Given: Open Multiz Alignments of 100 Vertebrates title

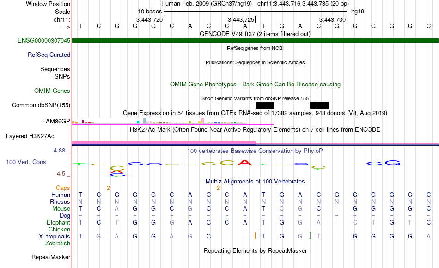Looking at the screenshot, I should (x=255, y=182).
